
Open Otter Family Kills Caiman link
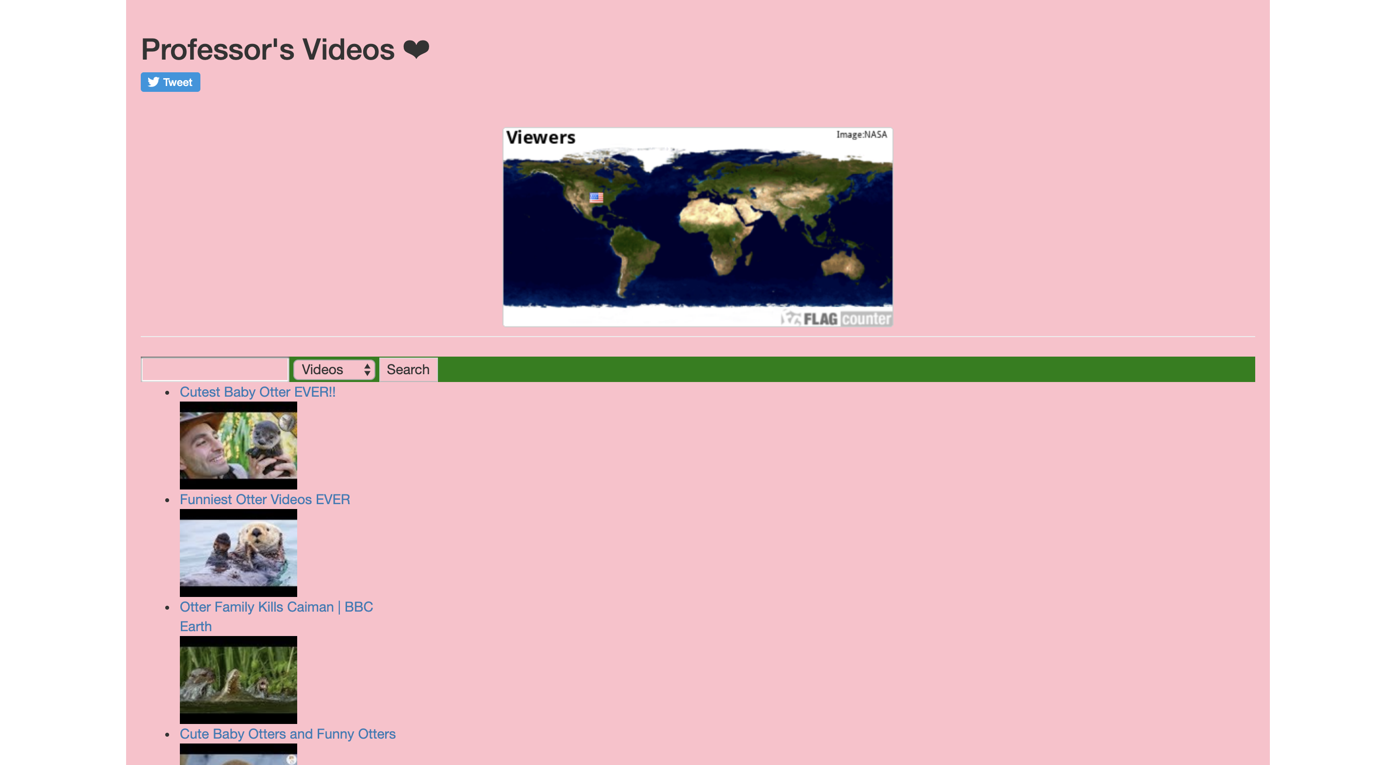click(276, 616)
